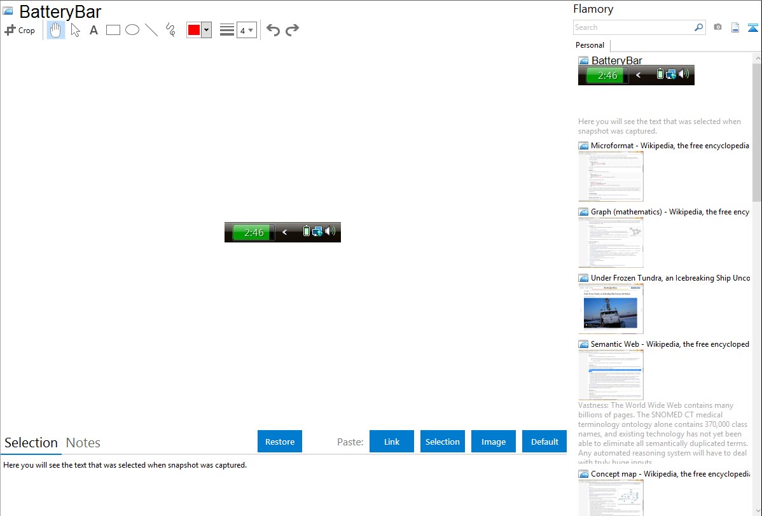Redo the last annotation
This screenshot has width=762, height=516.
pos(292,30)
